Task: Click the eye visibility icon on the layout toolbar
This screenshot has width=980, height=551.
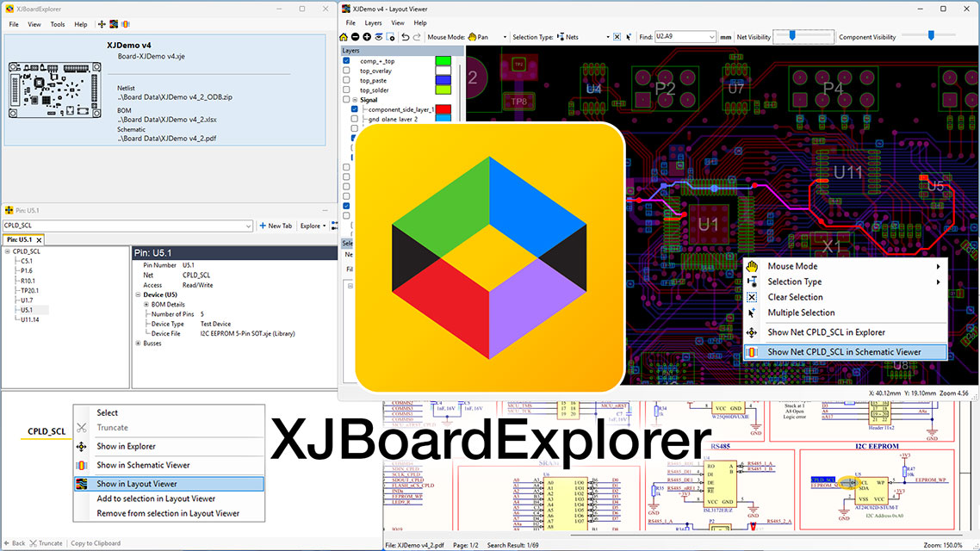Action: coord(379,36)
